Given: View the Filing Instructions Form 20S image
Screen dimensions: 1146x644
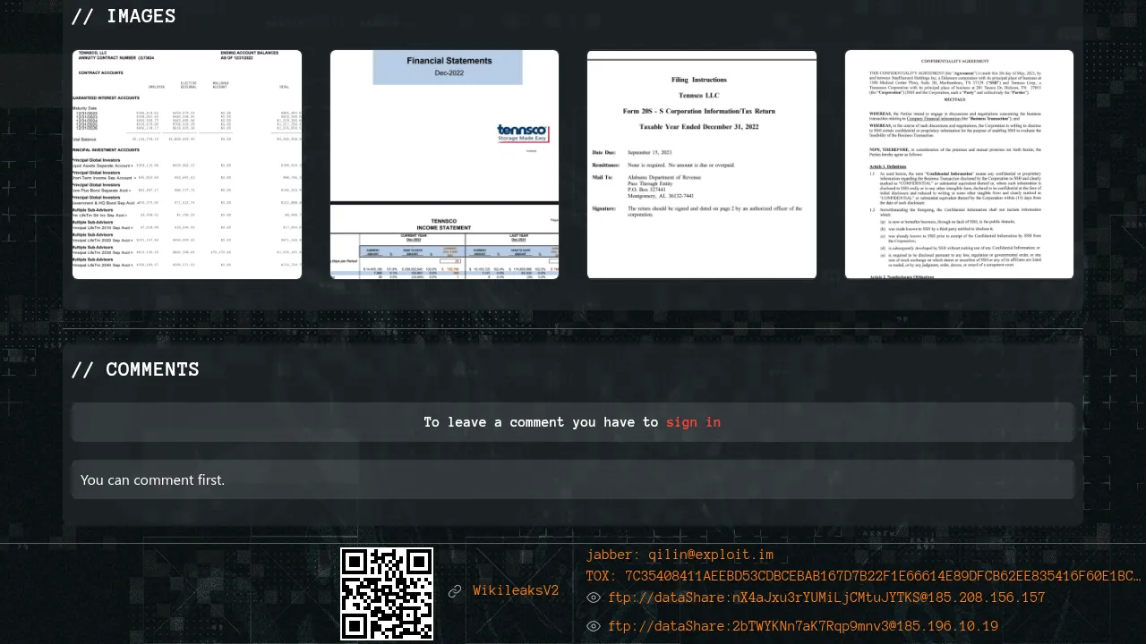Looking at the screenshot, I should 702,165.
